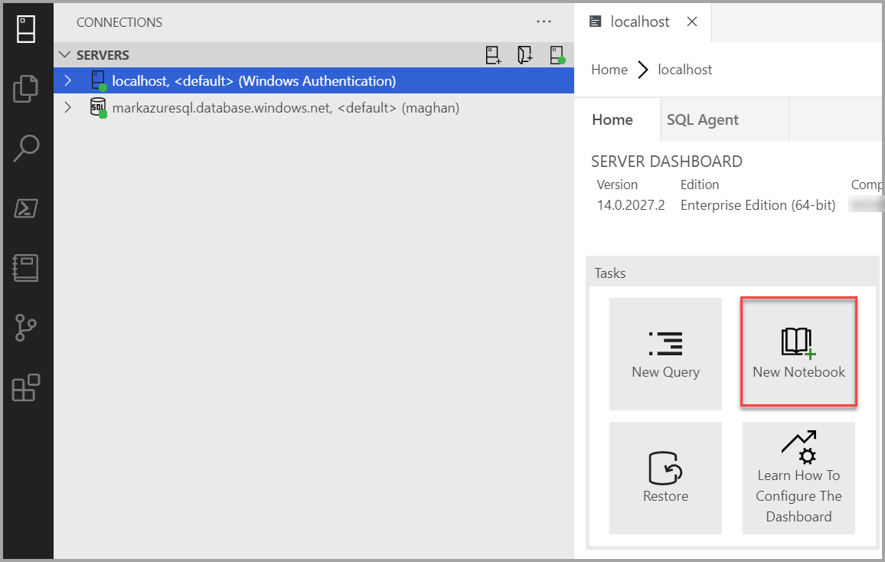
Task: Open the Connections view in activity bar
Action: [26, 29]
